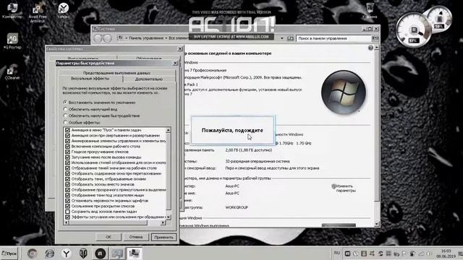
Task: Click the back arrow in the System window
Action: (x=98, y=38)
